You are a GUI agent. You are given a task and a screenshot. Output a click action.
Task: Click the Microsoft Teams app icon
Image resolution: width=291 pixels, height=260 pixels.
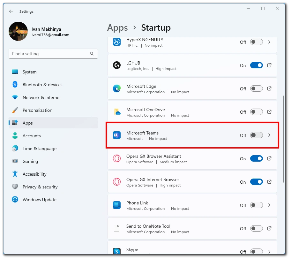coord(117,135)
